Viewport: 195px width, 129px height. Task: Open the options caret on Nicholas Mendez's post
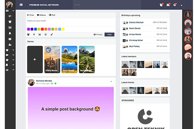tap(111, 81)
